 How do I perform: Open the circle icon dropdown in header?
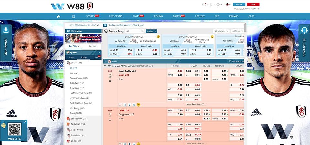[x=219, y=4]
